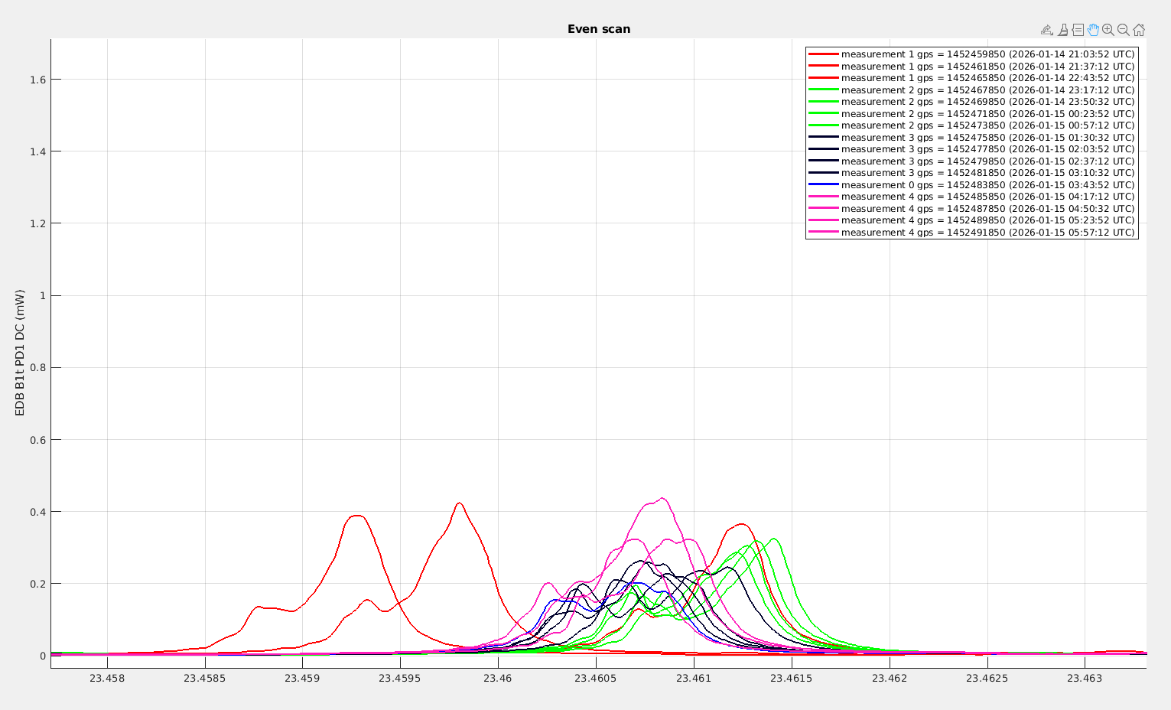1171x710 pixels.
Task: Pick legend entry gps = 1452491850
Action: tap(987, 233)
